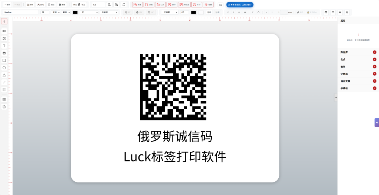Click the rightmost layer-order stack icon
The height and width of the screenshot is (195, 379).
347,12
